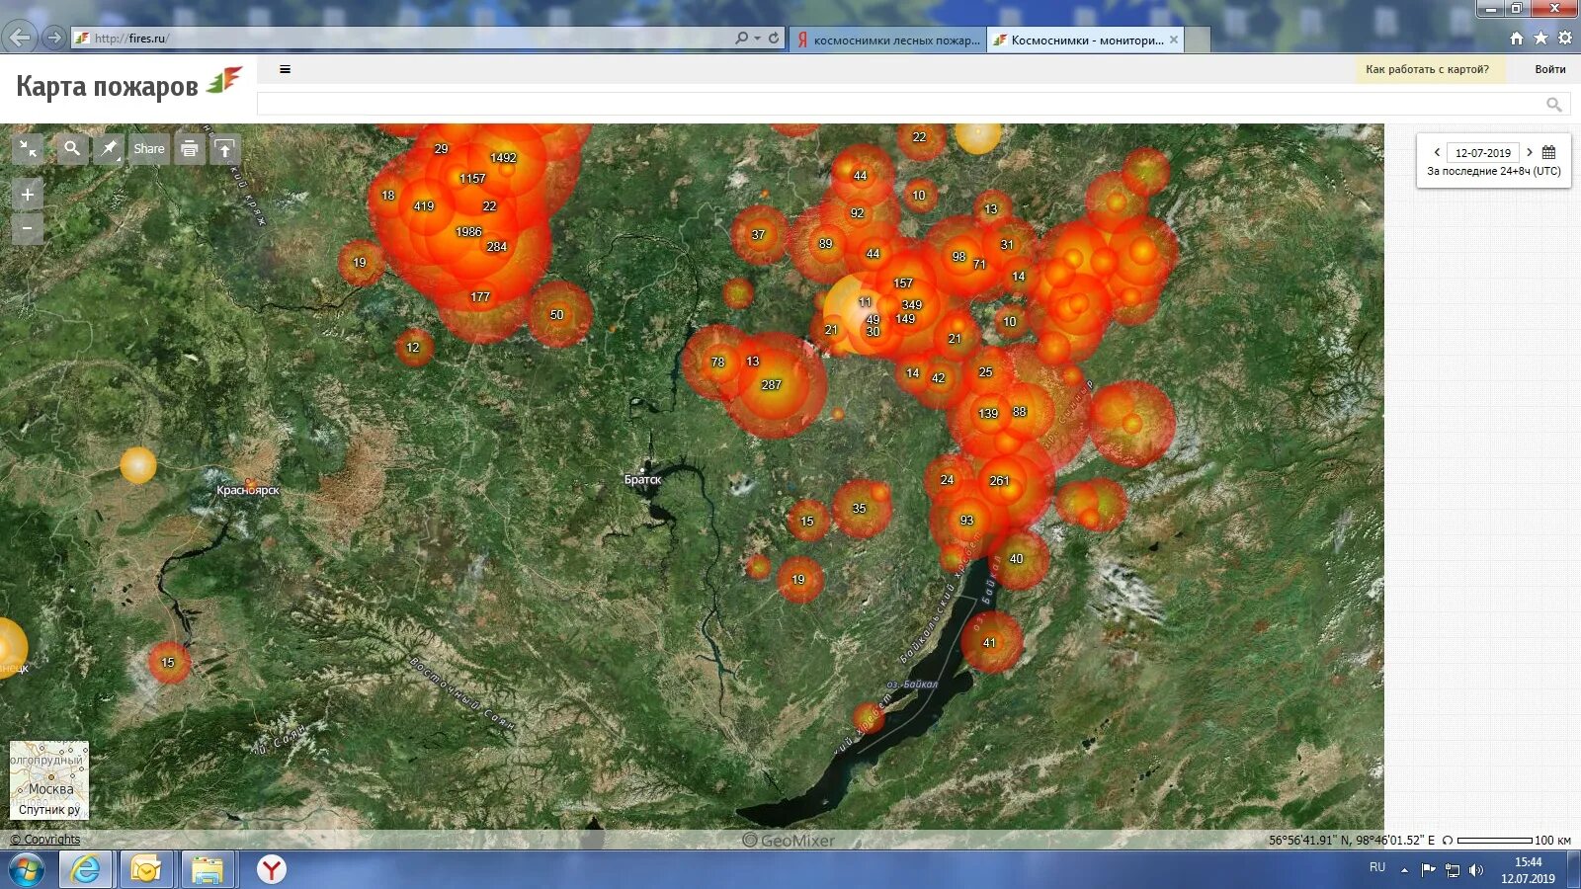The image size is (1581, 889).
Task: Select the fire cluster labeled 261
Action: pyautogui.click(x=999, y=481)
